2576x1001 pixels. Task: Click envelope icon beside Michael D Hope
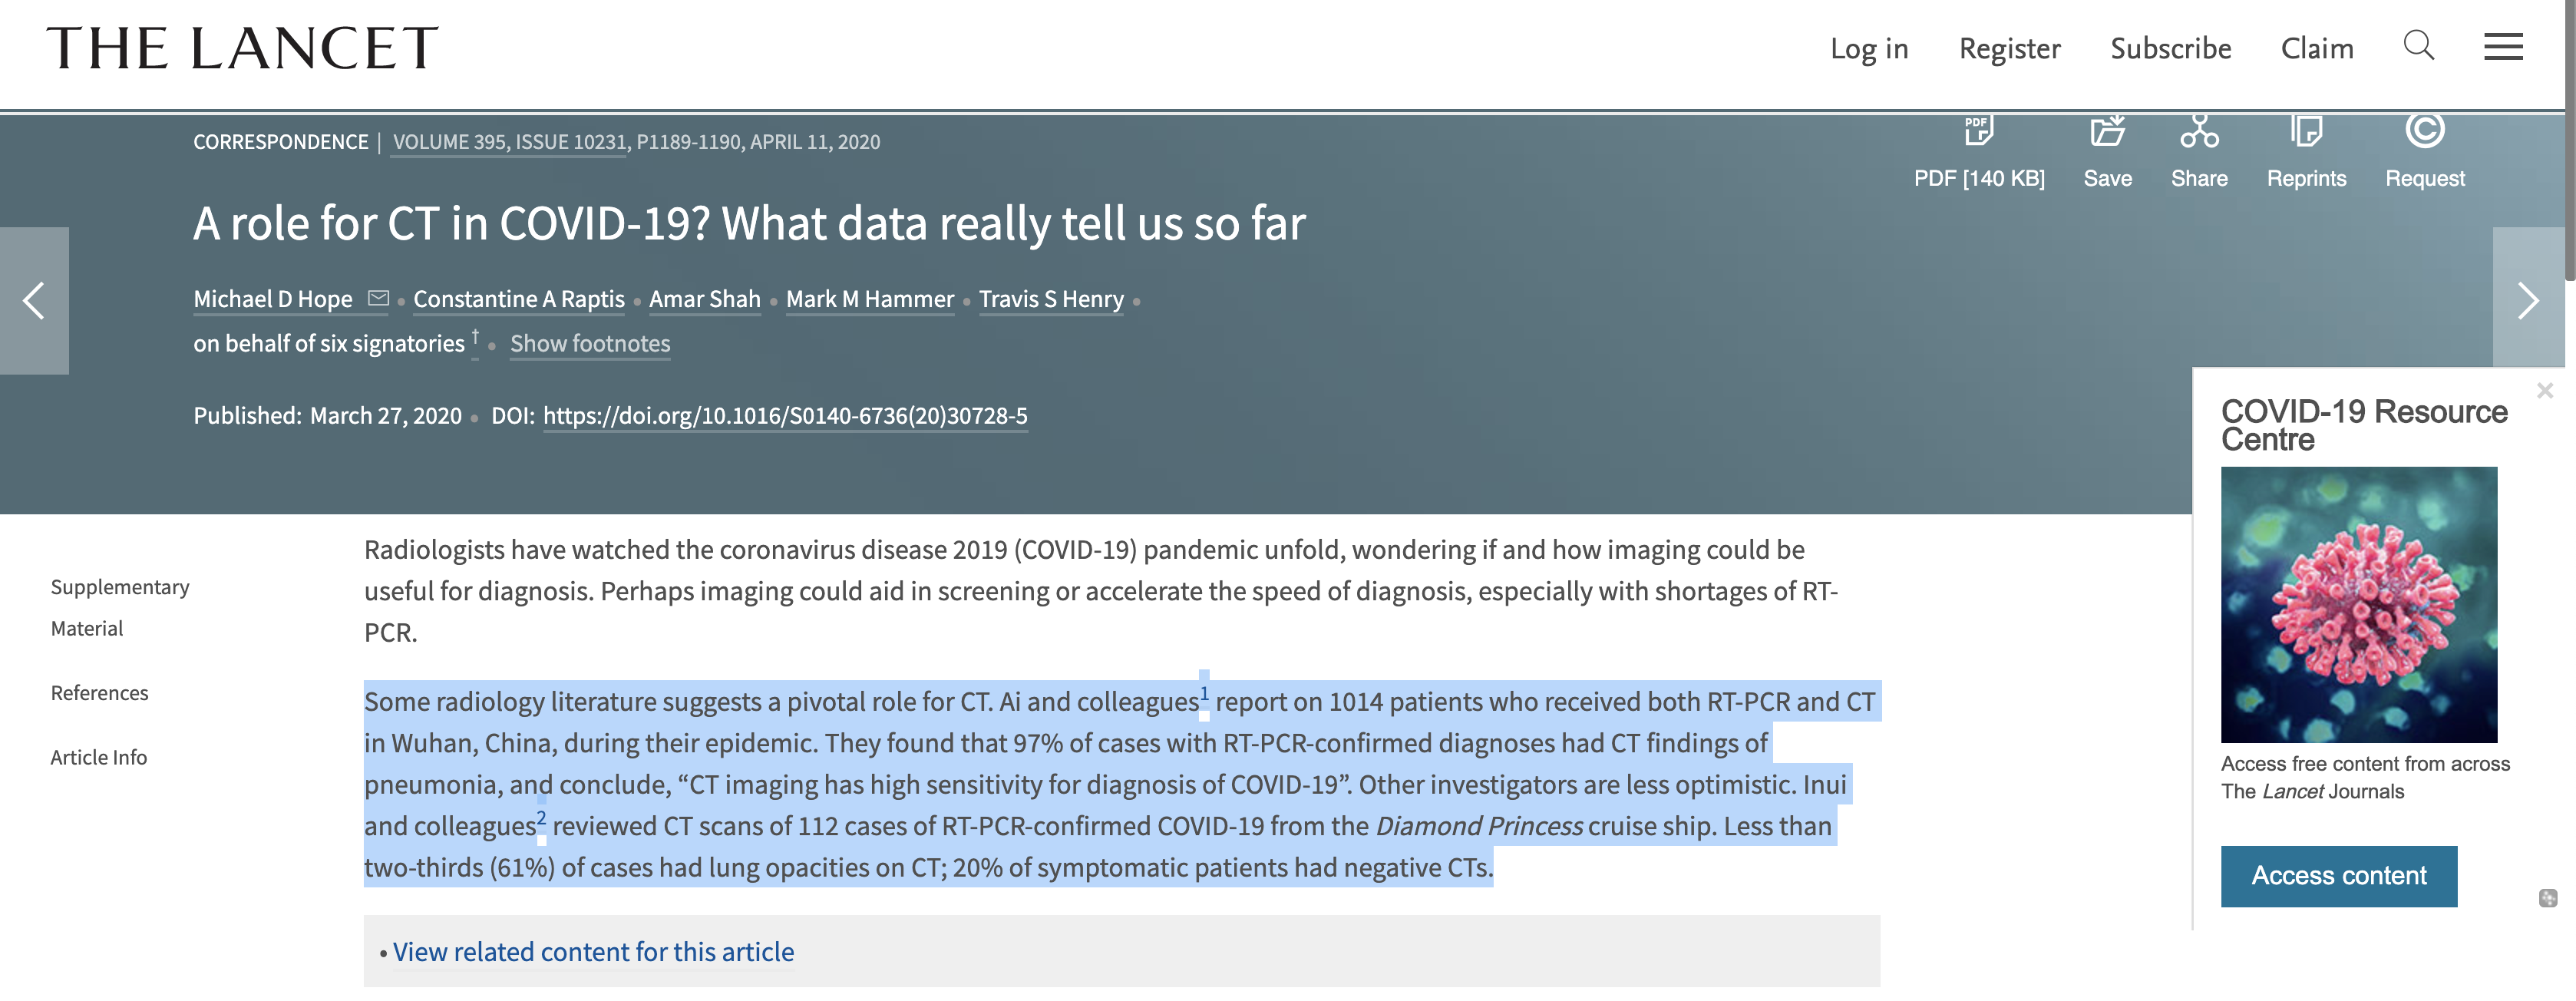(x=378, y=298)
